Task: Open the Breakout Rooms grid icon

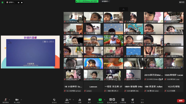Action: [x=123, y=100]
